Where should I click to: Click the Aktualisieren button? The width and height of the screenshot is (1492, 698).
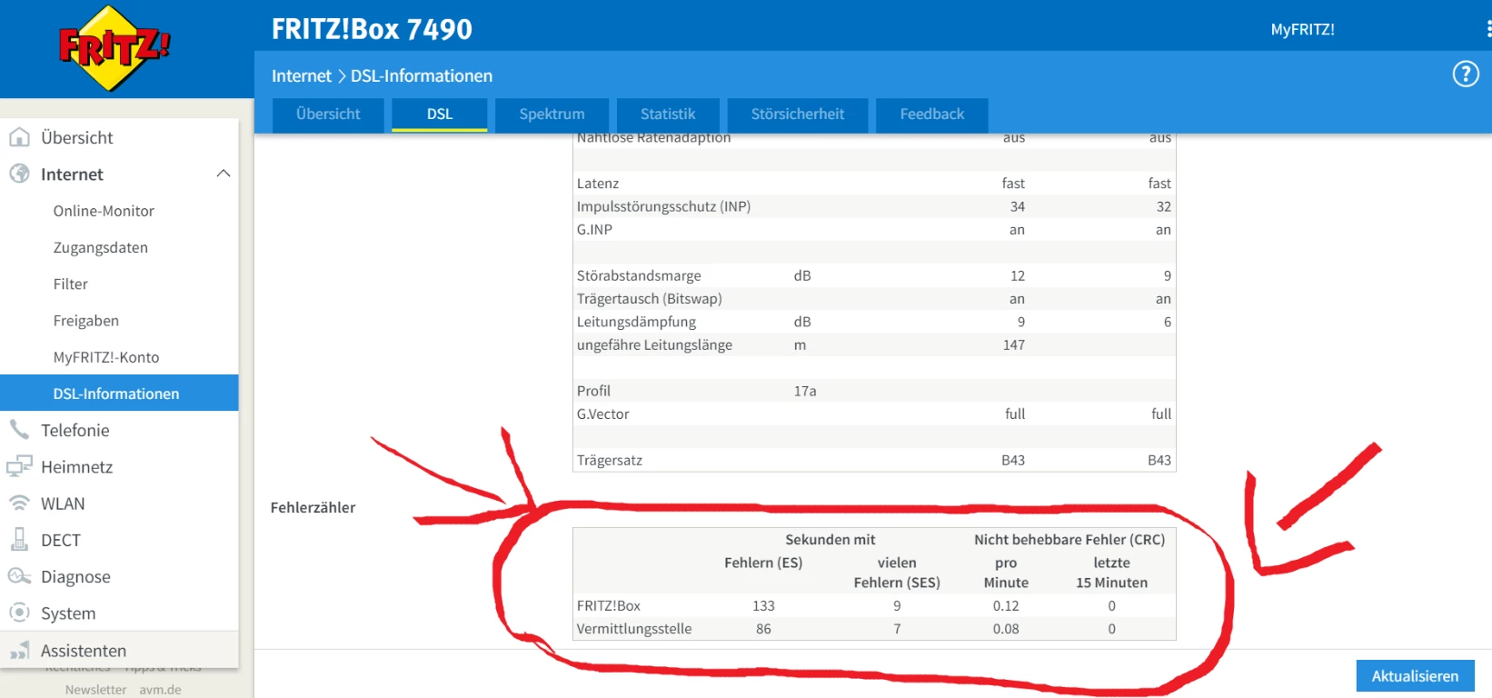(1415, 676)
